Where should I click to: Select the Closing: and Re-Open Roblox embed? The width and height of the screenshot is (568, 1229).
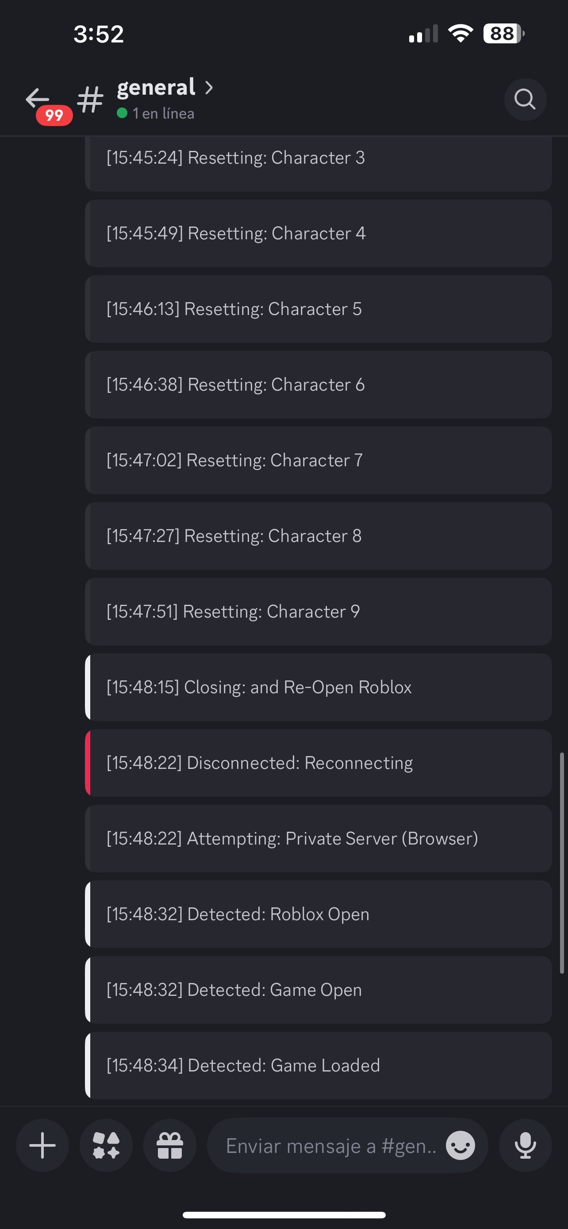tap(318, 687)
